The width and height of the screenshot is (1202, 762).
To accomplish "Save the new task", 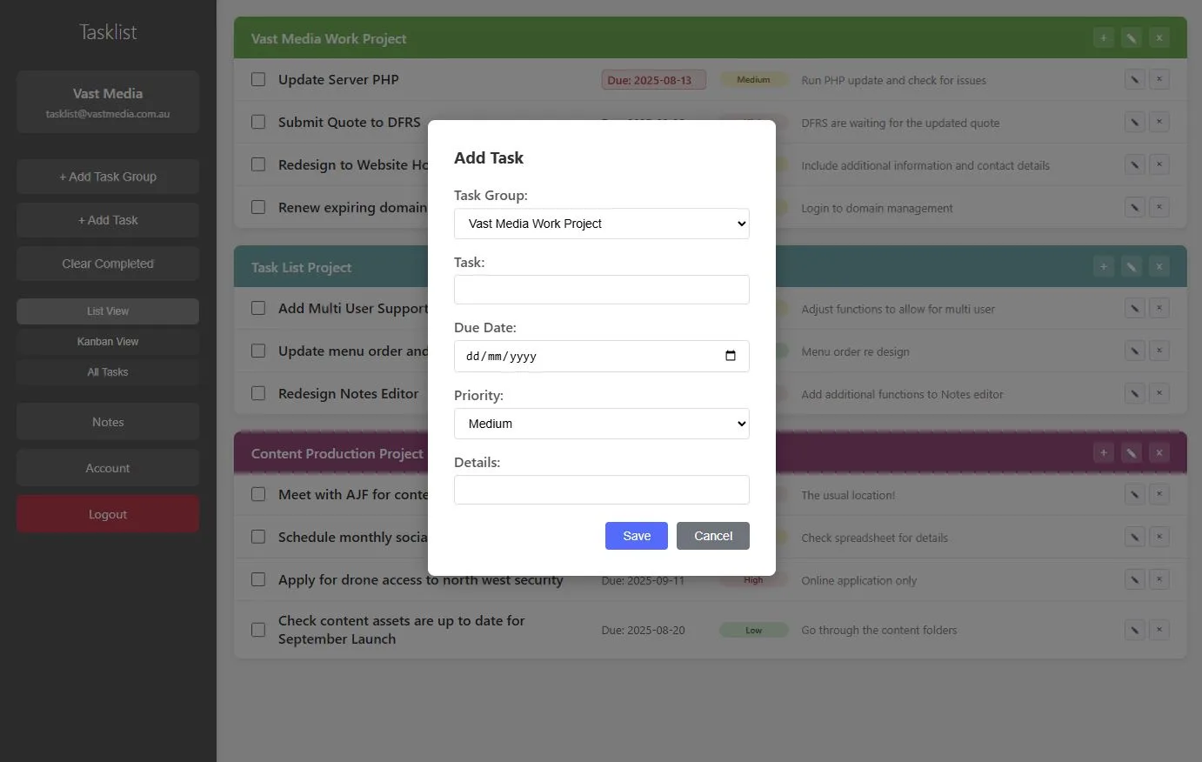I will [x=637, y=536].
